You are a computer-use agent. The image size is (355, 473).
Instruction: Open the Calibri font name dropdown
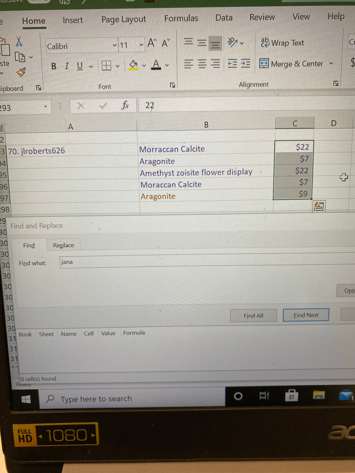pyautogui.click(x=115, y=46)
